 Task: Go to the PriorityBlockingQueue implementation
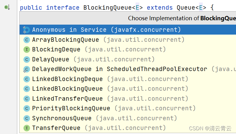pyautogui.click(x=127, y=108)
